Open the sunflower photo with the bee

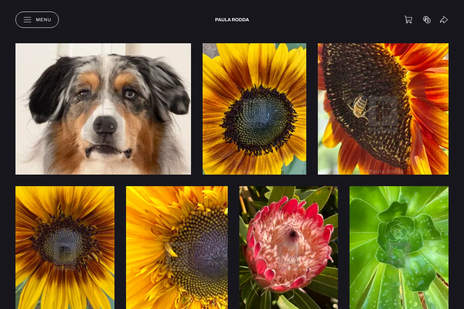[383, 109]
